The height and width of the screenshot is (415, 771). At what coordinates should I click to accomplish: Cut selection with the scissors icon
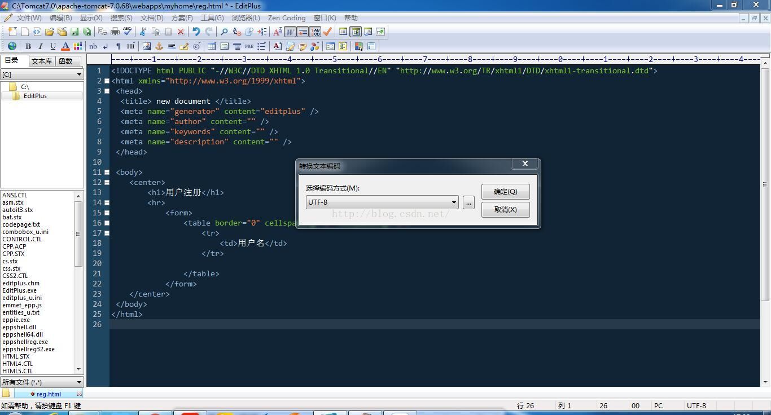pos(142,32)
